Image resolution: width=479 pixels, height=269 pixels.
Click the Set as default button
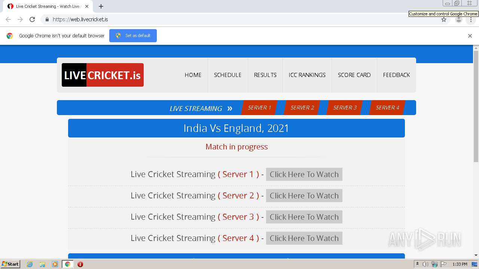pos(133,35)
